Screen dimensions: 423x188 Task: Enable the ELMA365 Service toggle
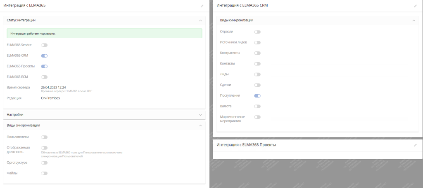44,45
